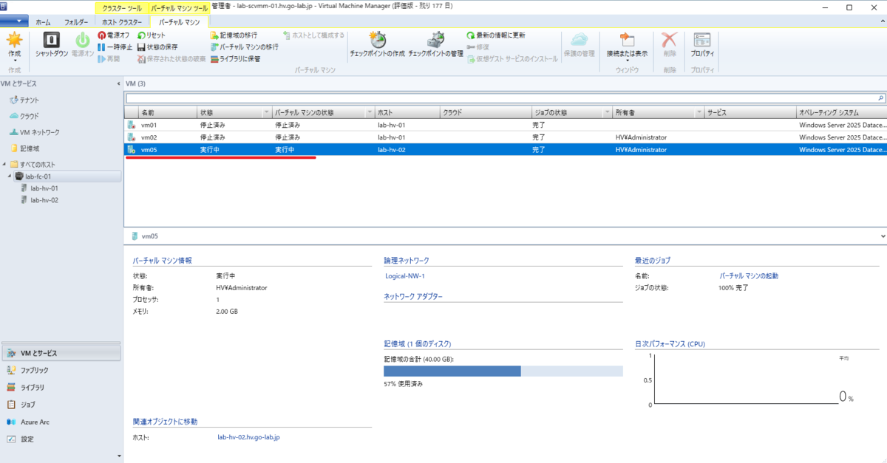Click リセット reset in ribbon

click(152, 35)
